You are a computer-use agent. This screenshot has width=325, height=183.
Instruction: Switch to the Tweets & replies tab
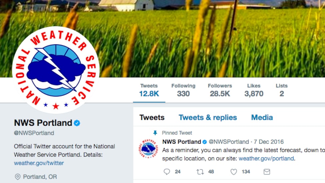coord(208,117)
